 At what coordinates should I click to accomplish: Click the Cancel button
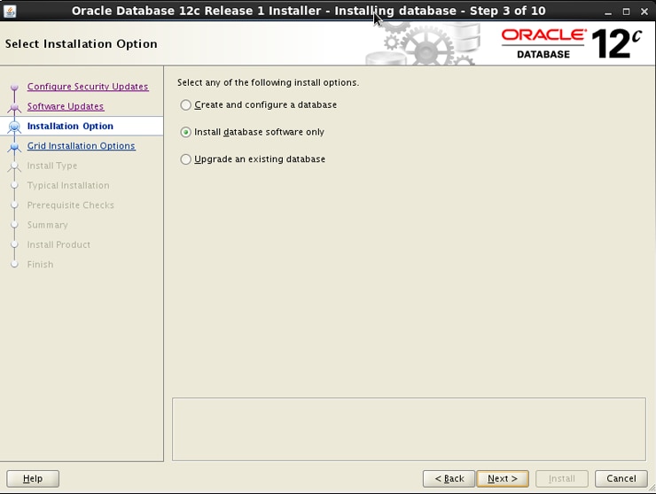click(621, 479)
